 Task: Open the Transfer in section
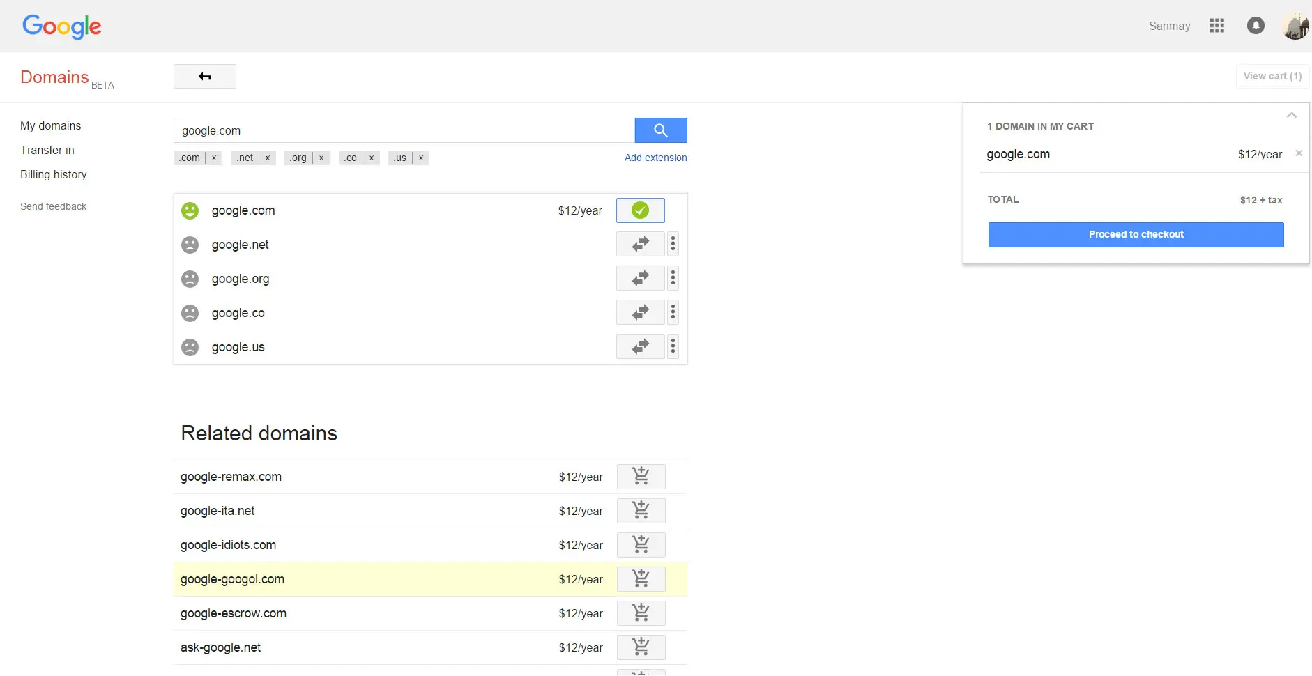point(47,150)
